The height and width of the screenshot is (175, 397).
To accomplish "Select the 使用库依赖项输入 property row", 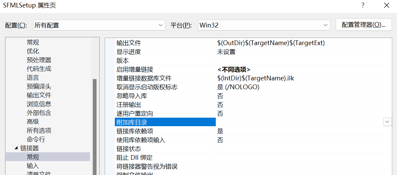I will pos(253,140).
